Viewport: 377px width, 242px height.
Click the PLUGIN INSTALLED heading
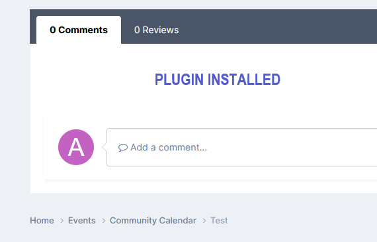(x=218, y=80)
